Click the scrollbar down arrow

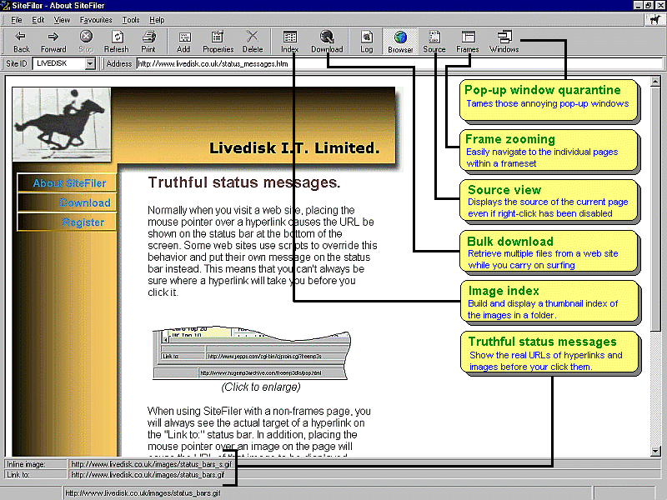pyautogui.click(x=655, y=451)
